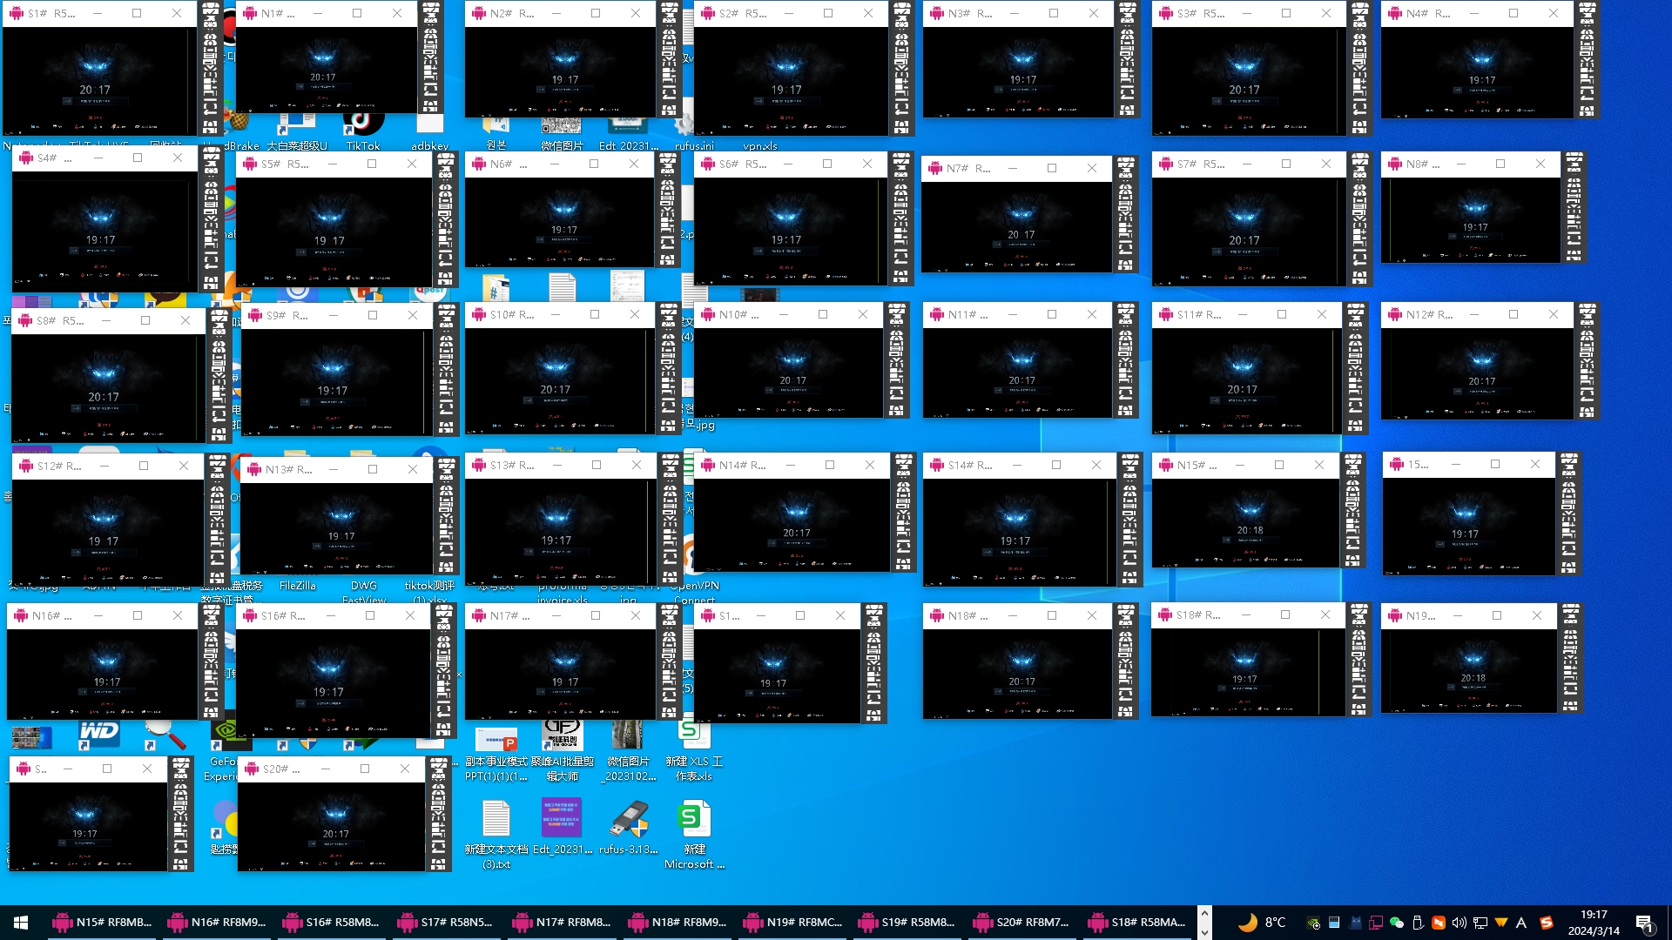Screen dimensions: 1672x940
Task: Switch to N15# RF8MB taskbar window
Action: pos(102,923)
